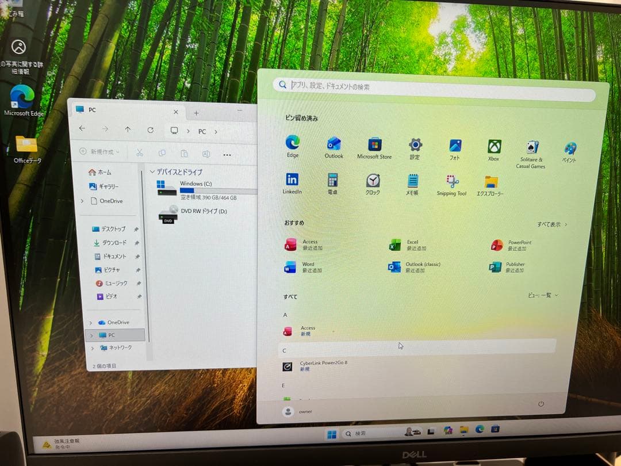621x466 pixels.
Task: Select DVD RW ドライブ (D:)
Action: tap(193, 214)
